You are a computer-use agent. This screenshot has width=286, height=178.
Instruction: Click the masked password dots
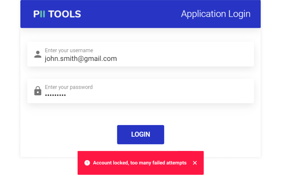(55, 95)
